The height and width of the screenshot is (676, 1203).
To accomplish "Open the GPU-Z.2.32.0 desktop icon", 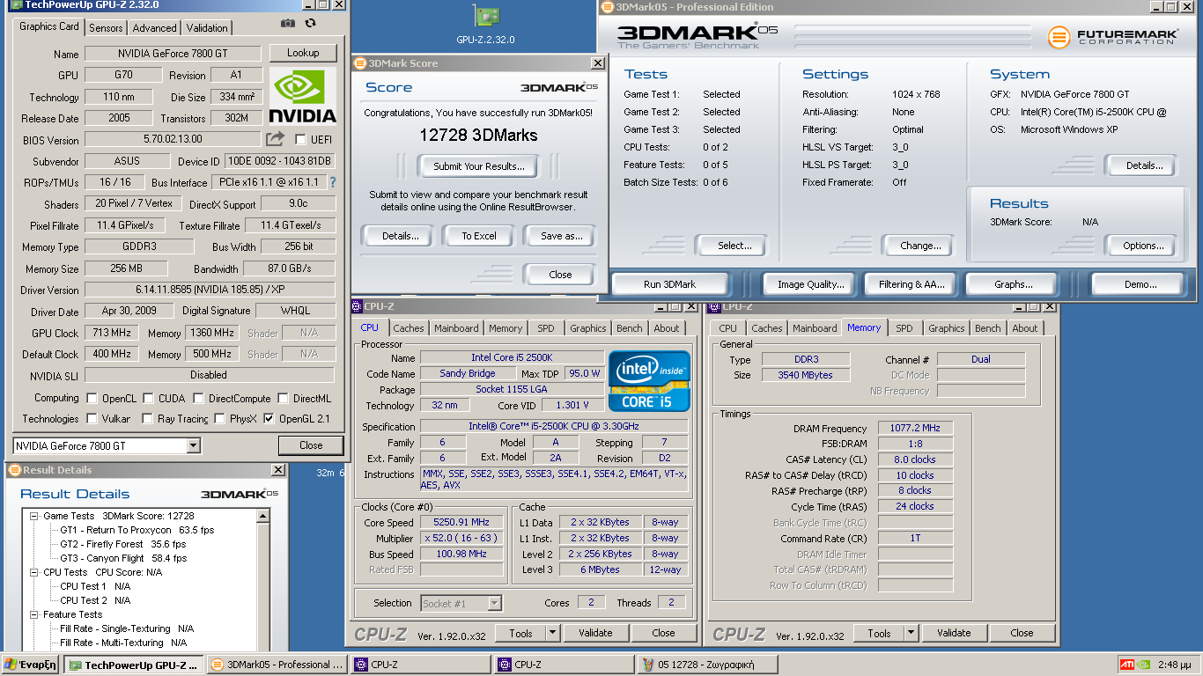I will click(485, 25).
